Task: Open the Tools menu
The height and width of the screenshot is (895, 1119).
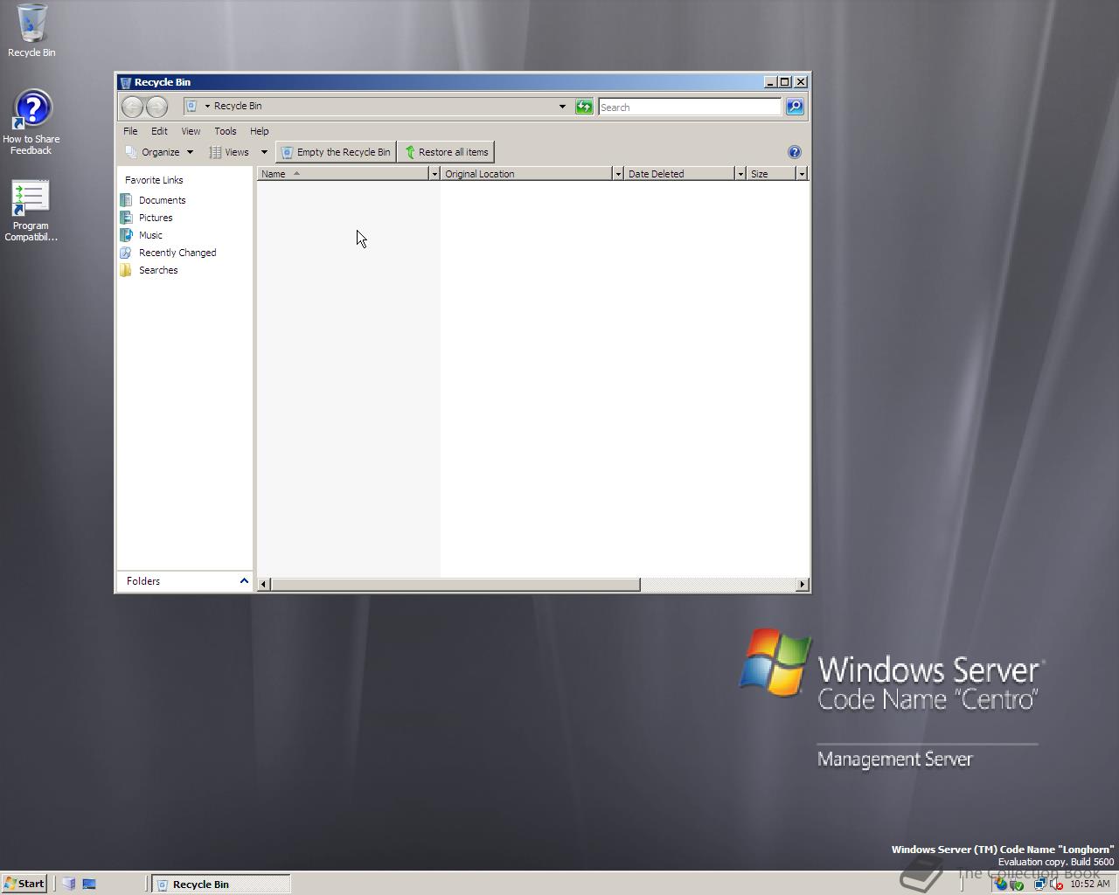Action: [226, 131]
